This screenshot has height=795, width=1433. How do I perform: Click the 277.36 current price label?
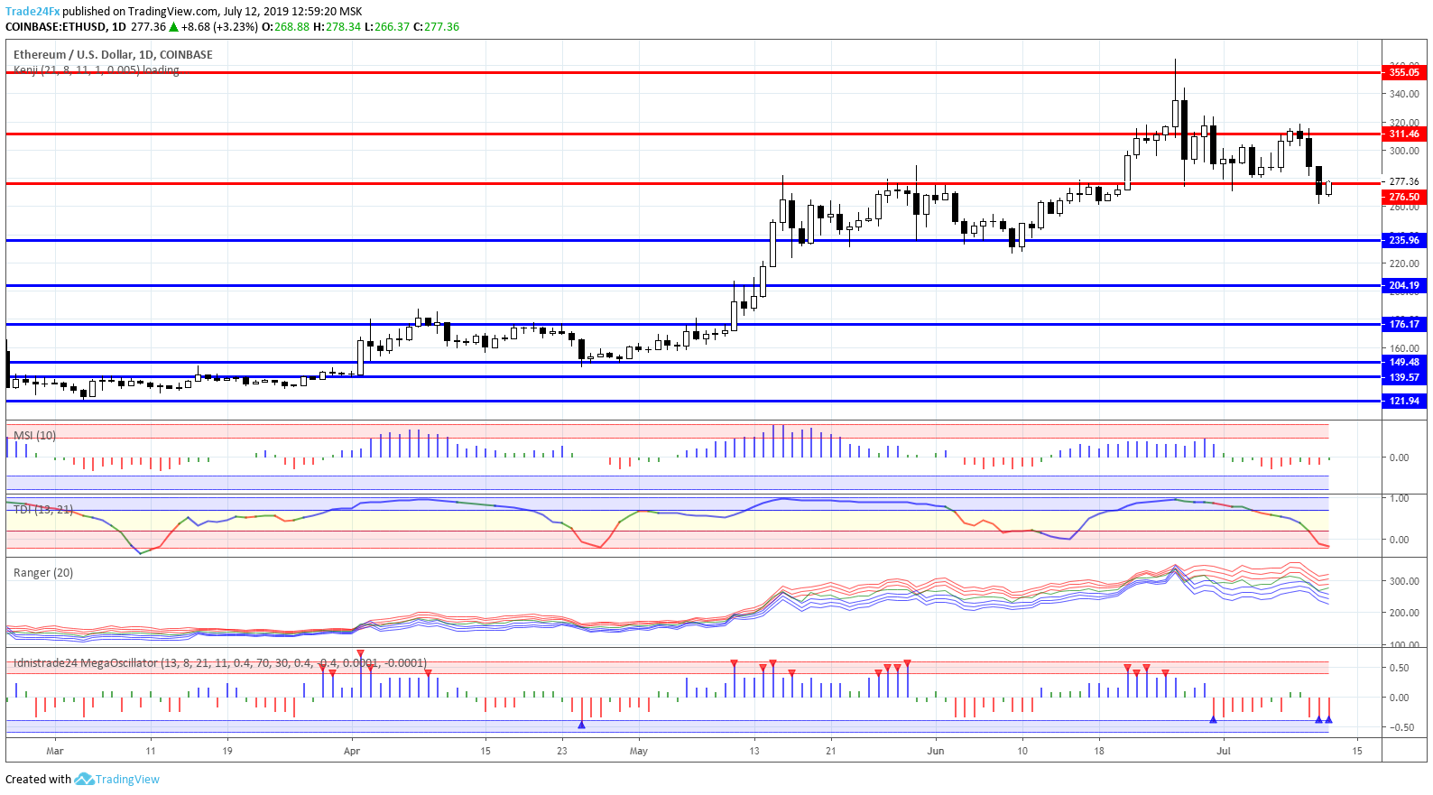pos(1403,181)
